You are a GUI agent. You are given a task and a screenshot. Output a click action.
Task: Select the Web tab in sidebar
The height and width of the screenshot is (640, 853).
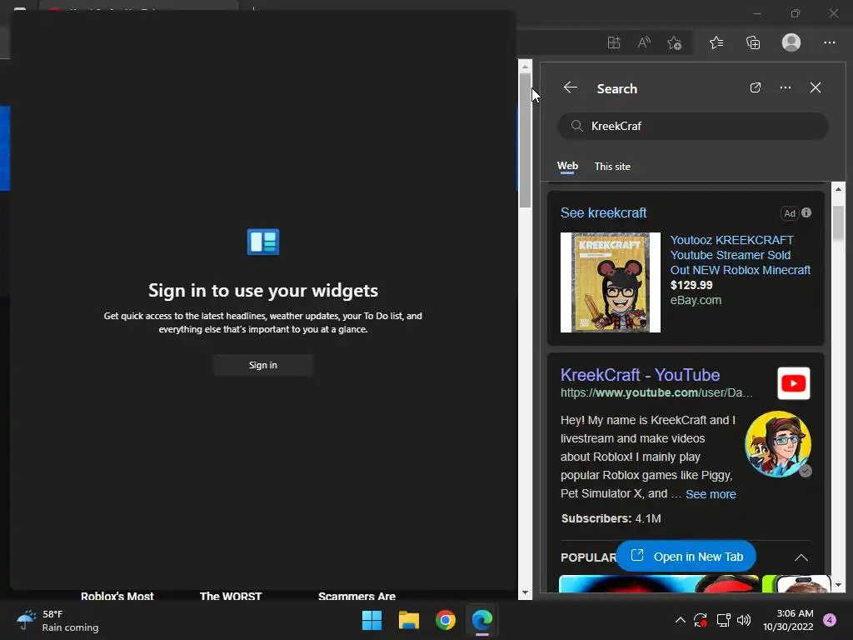(566, 167)
